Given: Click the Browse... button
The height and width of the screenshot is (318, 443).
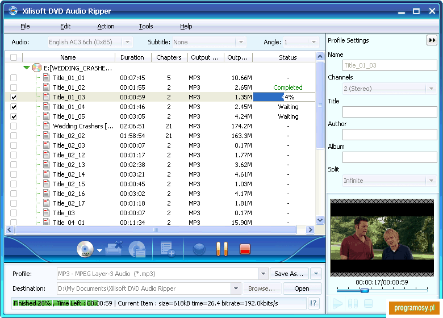Looking at the screenshot, I should 262,288.
